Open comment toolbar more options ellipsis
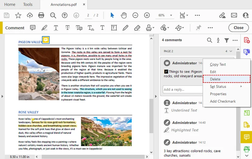 point(210,28)
